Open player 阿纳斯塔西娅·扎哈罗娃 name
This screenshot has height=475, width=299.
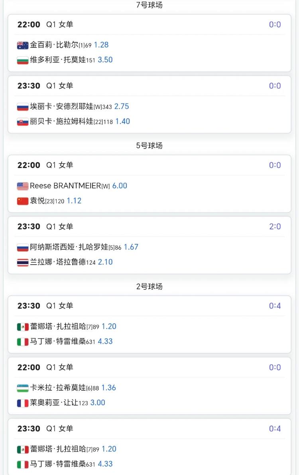[x=69, y=247]
